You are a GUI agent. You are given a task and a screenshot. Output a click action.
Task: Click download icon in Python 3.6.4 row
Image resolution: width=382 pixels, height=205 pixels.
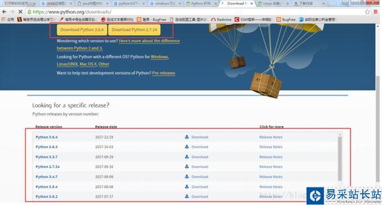(x=186, y=137)
